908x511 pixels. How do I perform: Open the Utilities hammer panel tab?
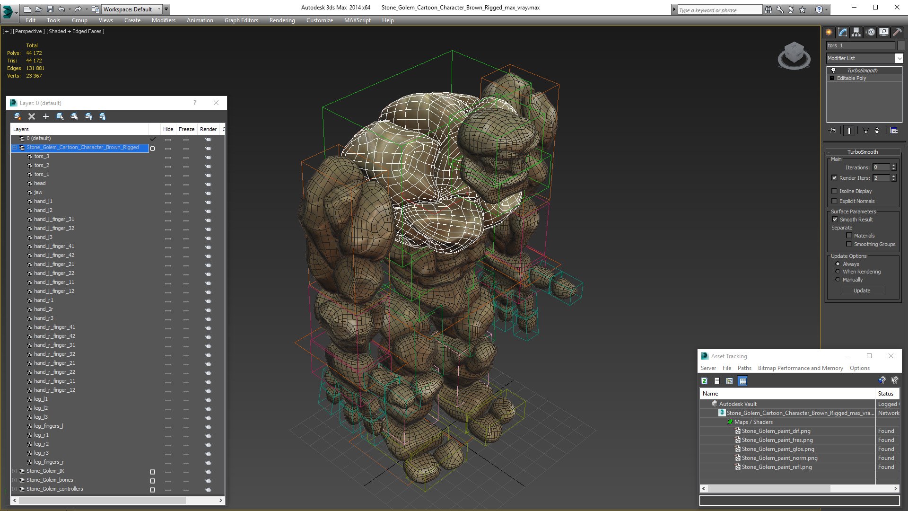pos(897,32)
